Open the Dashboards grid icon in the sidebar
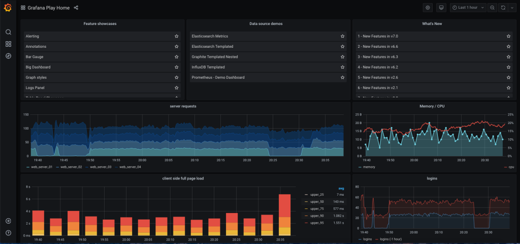The image size is (520, 244). pyautogui.click(x=8, y=44)
